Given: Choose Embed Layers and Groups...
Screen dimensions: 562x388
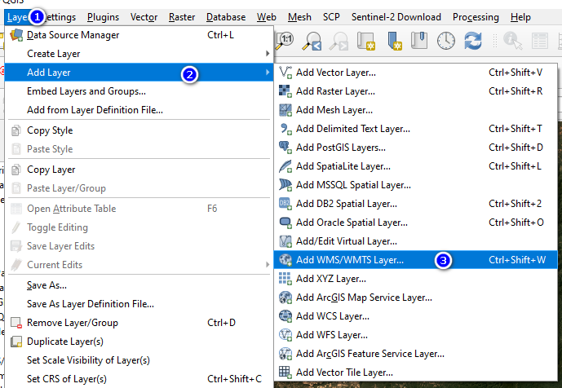Looking at the screenshot, I should tap(139, 91).
